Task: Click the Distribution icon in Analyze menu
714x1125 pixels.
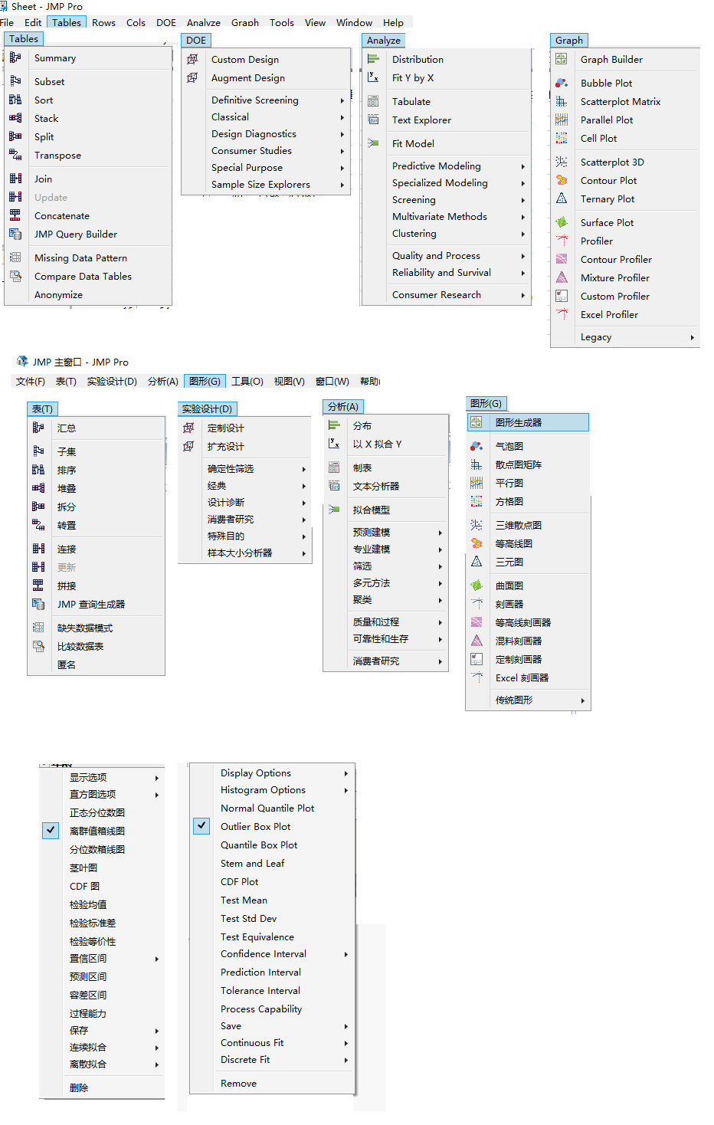Action: [373, 59]
